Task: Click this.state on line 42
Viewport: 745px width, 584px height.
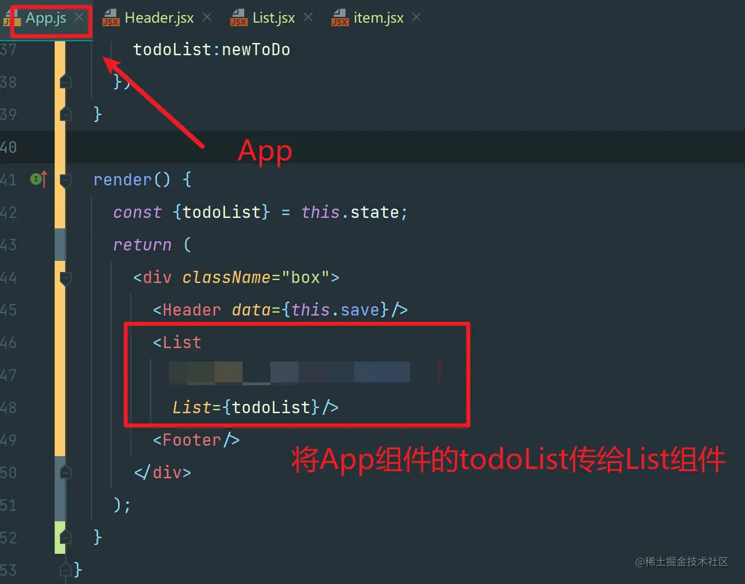Action: [x=350, y=212]
